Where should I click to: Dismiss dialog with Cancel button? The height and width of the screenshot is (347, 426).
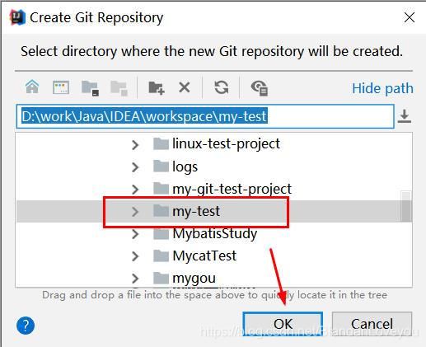tap(372, 324)
